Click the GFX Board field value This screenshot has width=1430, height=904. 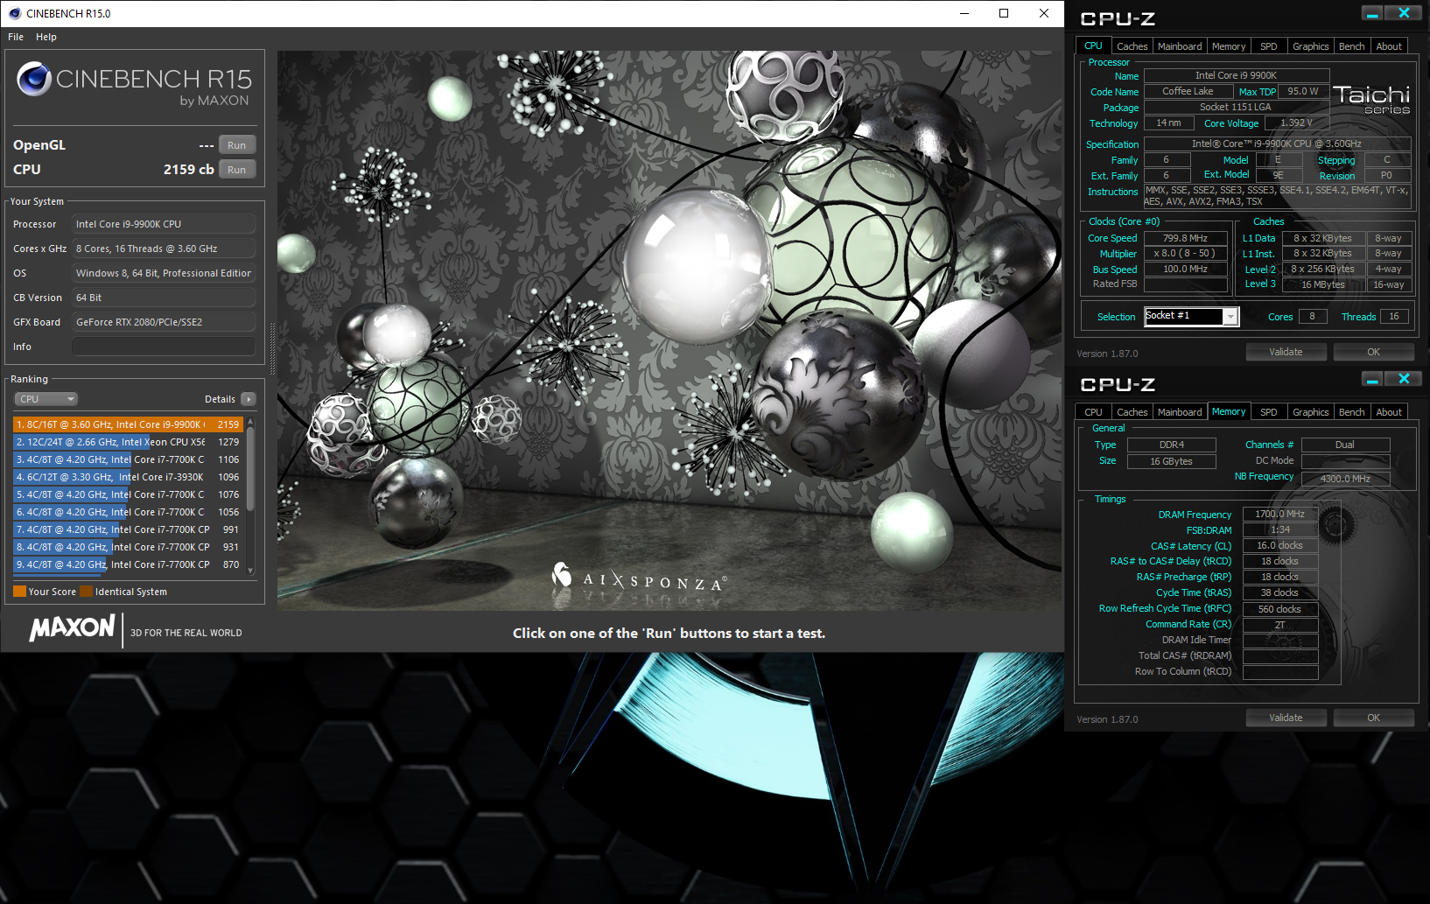tap(164, 322)
